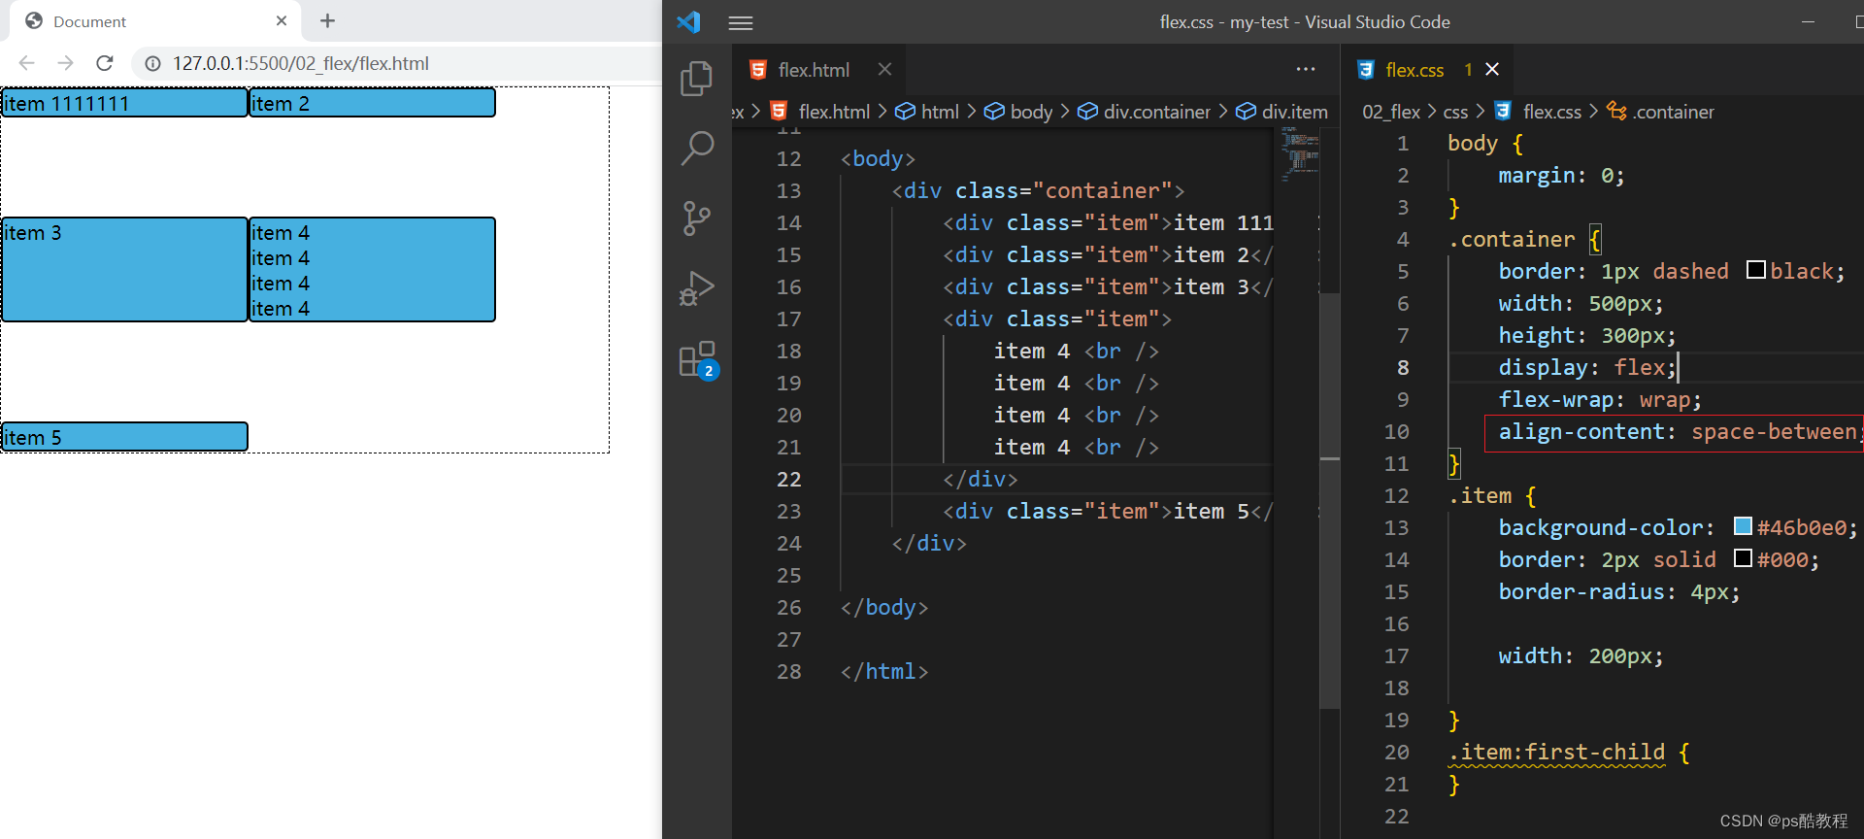
Task: Close the flex.html editor tab
Action: 884,69
